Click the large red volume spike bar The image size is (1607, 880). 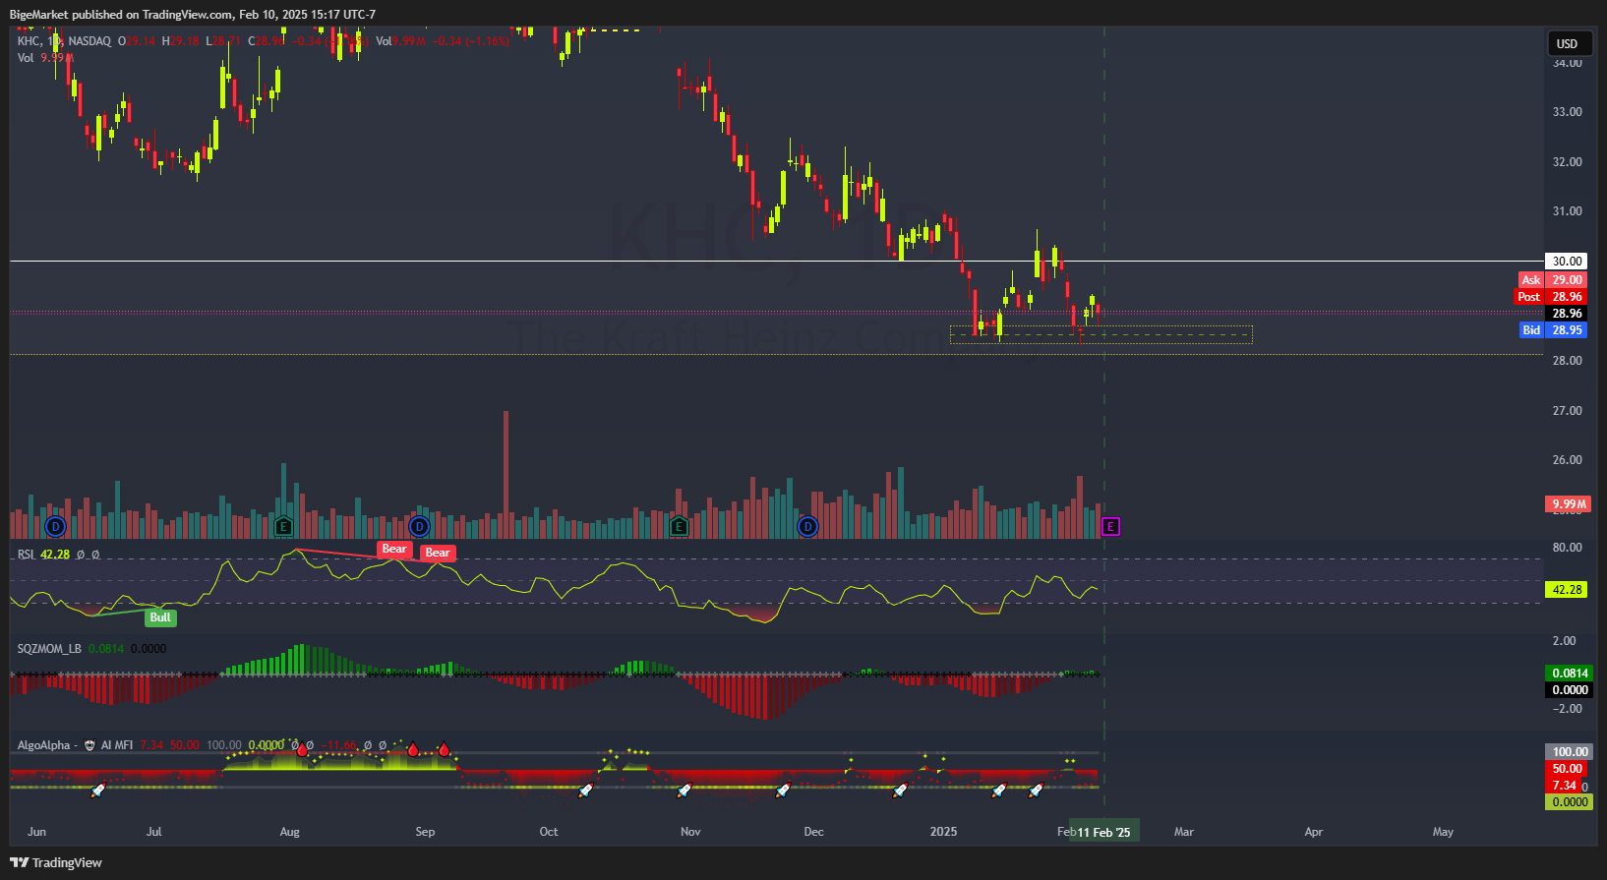pyautogui.click(x=506, y=474)
